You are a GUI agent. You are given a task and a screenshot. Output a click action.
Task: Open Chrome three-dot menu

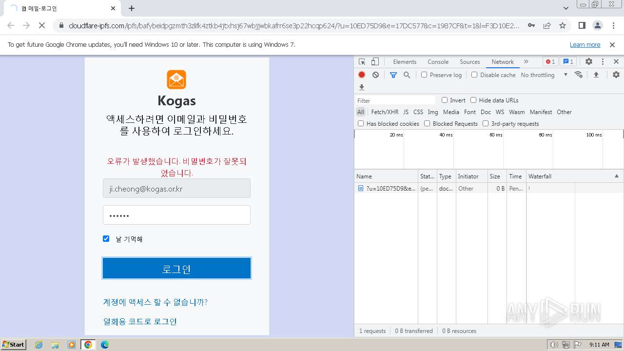click(613, 25)
